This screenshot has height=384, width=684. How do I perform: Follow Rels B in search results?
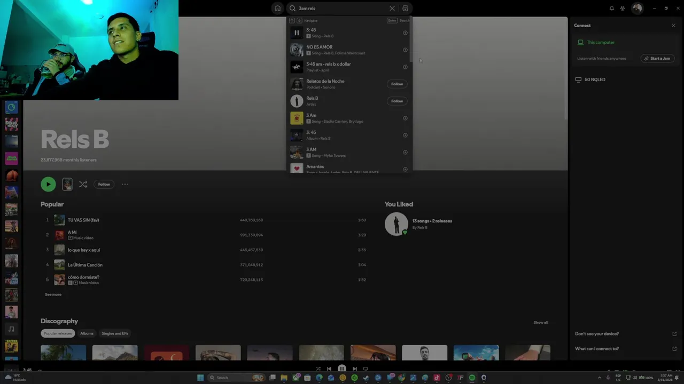[x=397, y=101]
